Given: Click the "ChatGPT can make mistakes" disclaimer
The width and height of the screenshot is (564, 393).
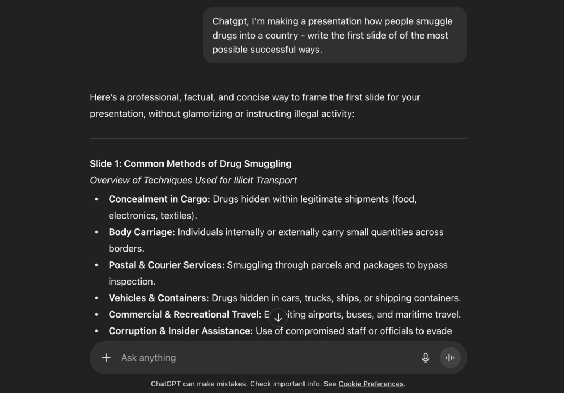Looking at the screenshot, I should coord(242,384).
